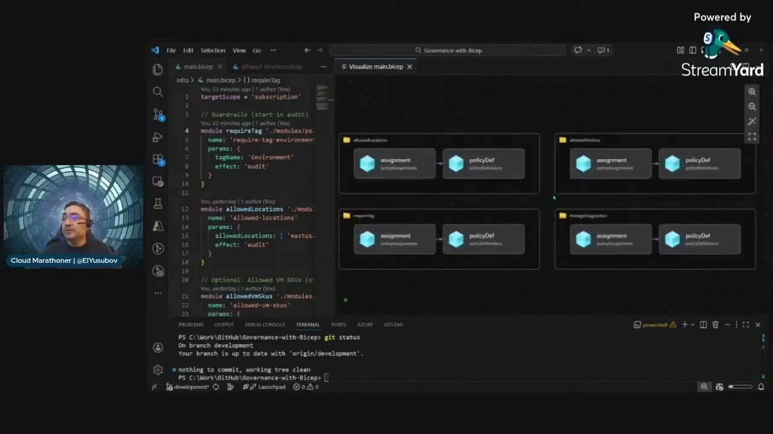The width and height of the screenshot is (773, 434).
Task: Zoom out on the Bicep visualizer
Action: (x=752, y=107)
